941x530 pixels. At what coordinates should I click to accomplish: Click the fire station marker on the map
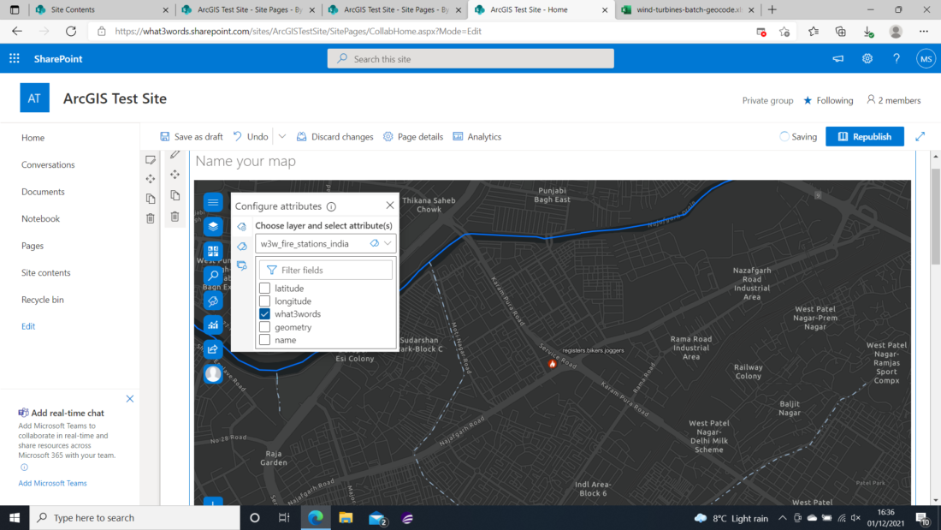click(x=552, y=364)
